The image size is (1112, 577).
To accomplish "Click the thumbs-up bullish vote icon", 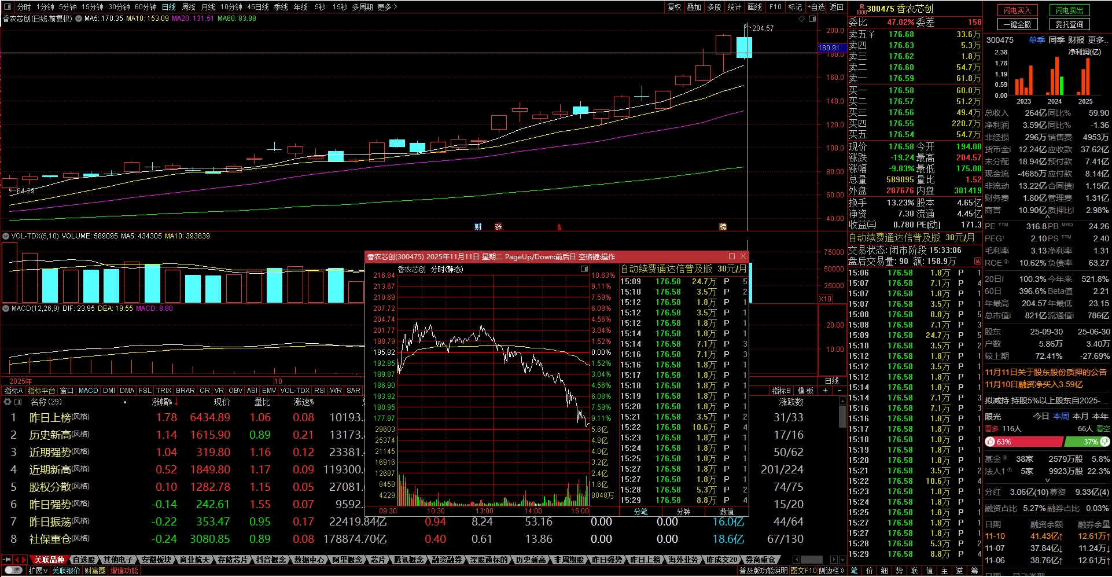I will coord(990,442).
